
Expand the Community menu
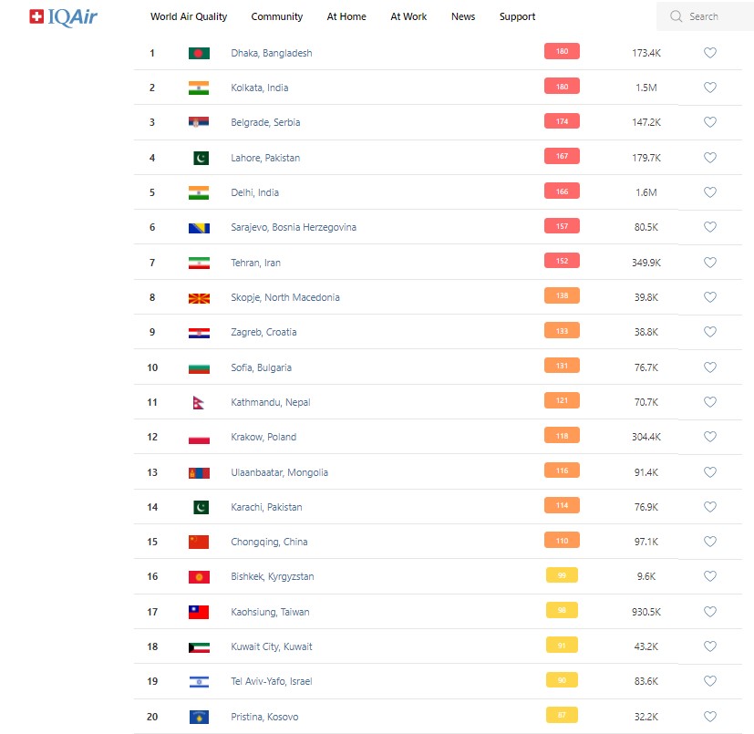(277, 16)
